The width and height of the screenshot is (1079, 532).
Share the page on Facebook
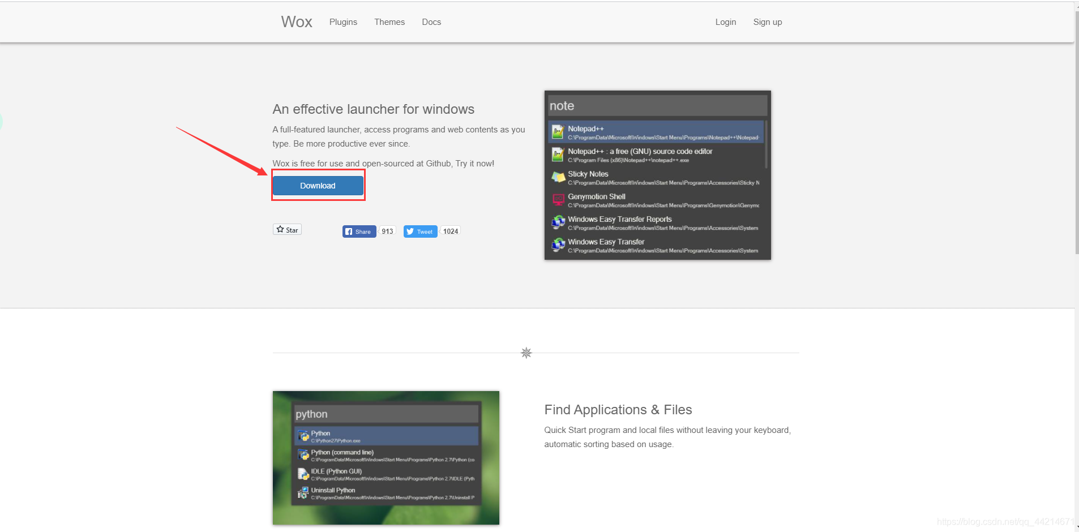pyautogui.click(x=359, y=231)
